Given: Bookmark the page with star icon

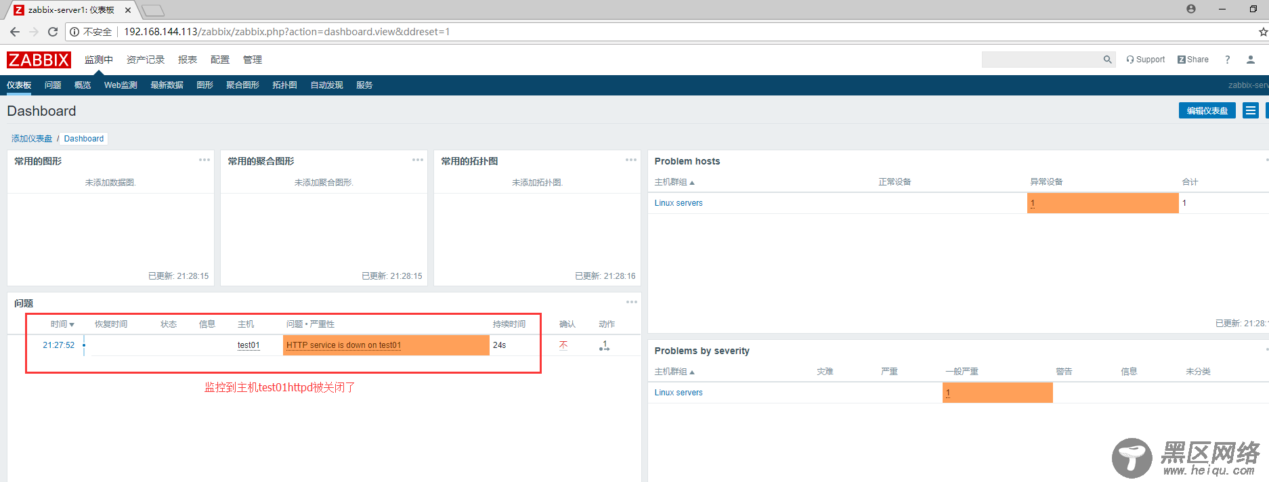Looking at the screenshot, I should [x=1263, y=32].
